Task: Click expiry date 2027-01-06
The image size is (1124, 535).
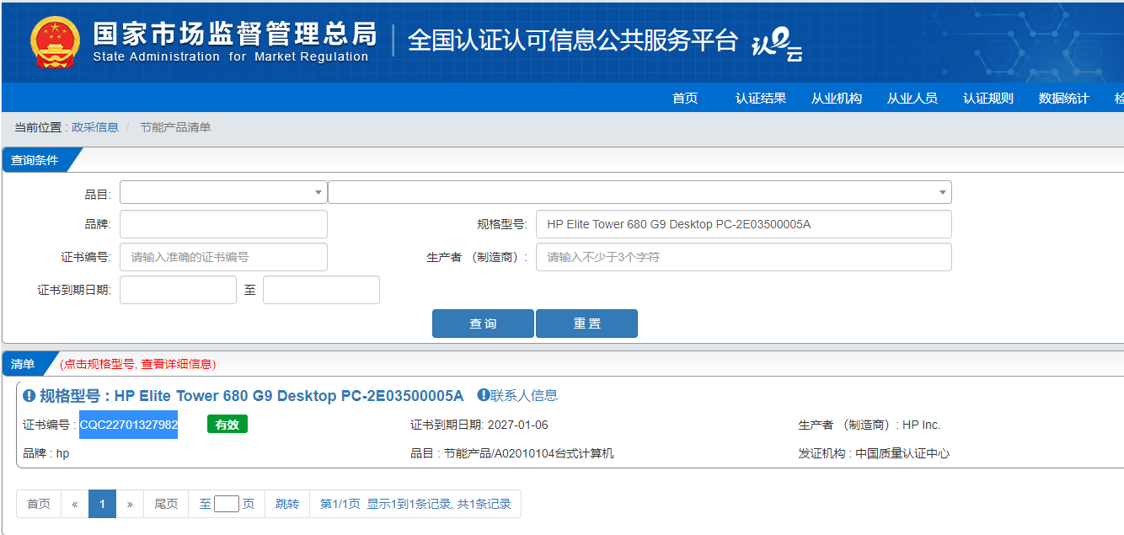Action: point(517,425)
